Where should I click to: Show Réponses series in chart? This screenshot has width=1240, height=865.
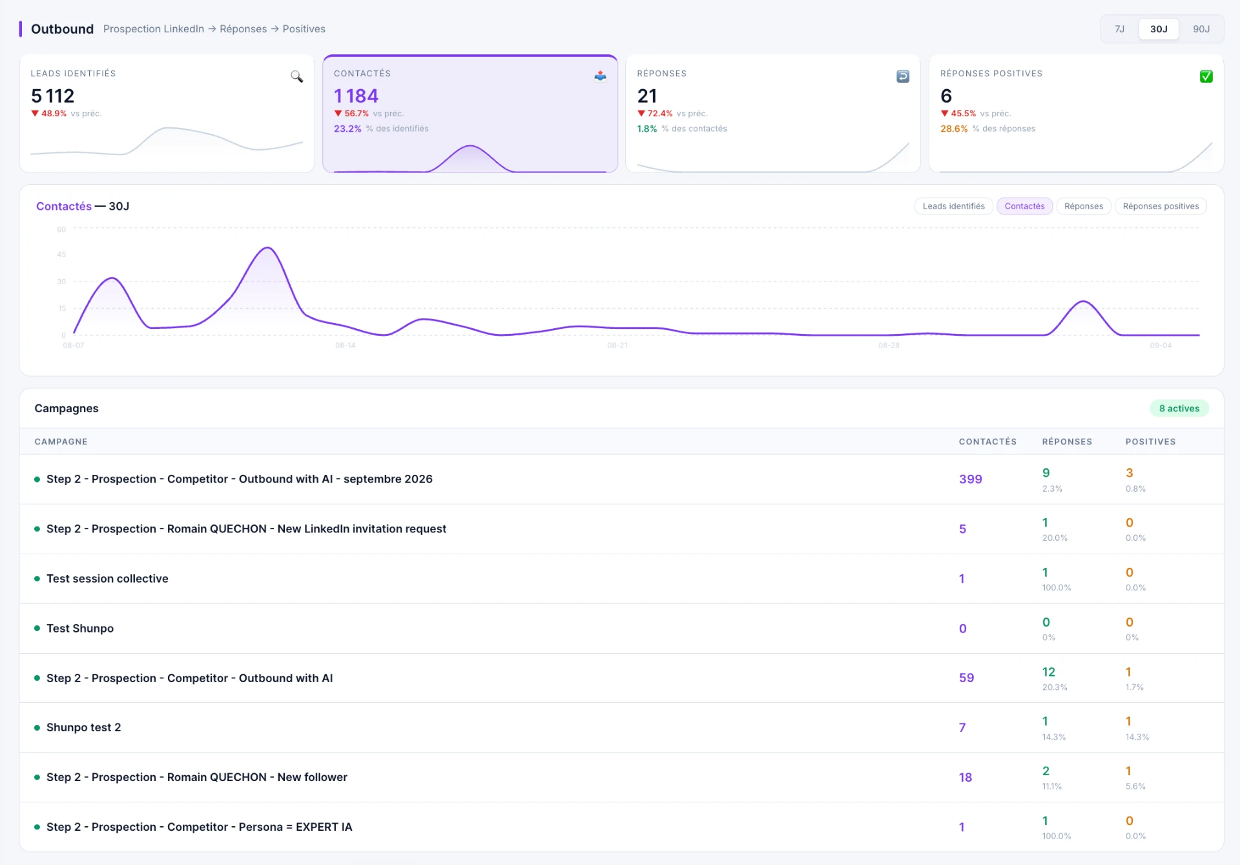[x=1083, y=206]
